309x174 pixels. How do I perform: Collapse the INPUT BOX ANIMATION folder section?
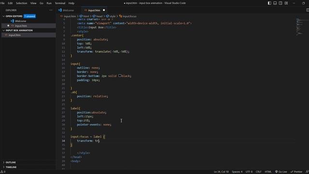point(19,30)
